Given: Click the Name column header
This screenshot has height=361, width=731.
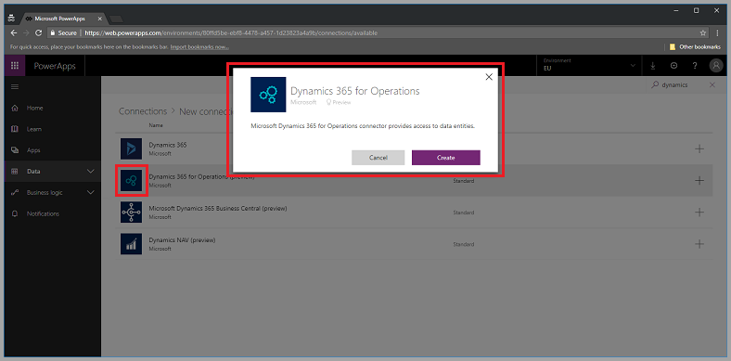Looking at the screenshot, I should tap(155, 125).
